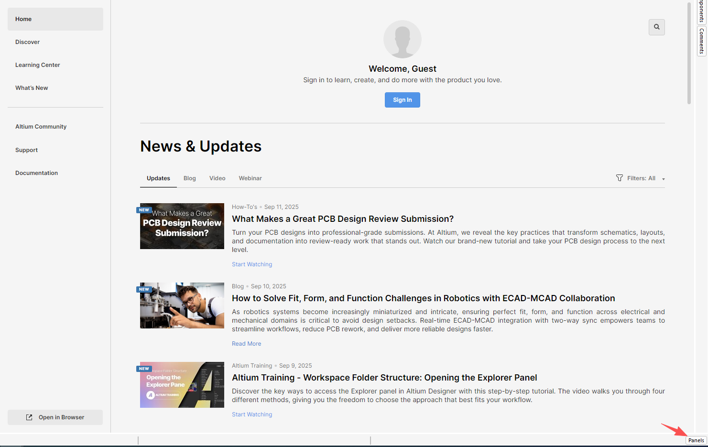Screen dimensions: 708x447
Task: Click the Filters funnel icon
Action: coord(620,178)
